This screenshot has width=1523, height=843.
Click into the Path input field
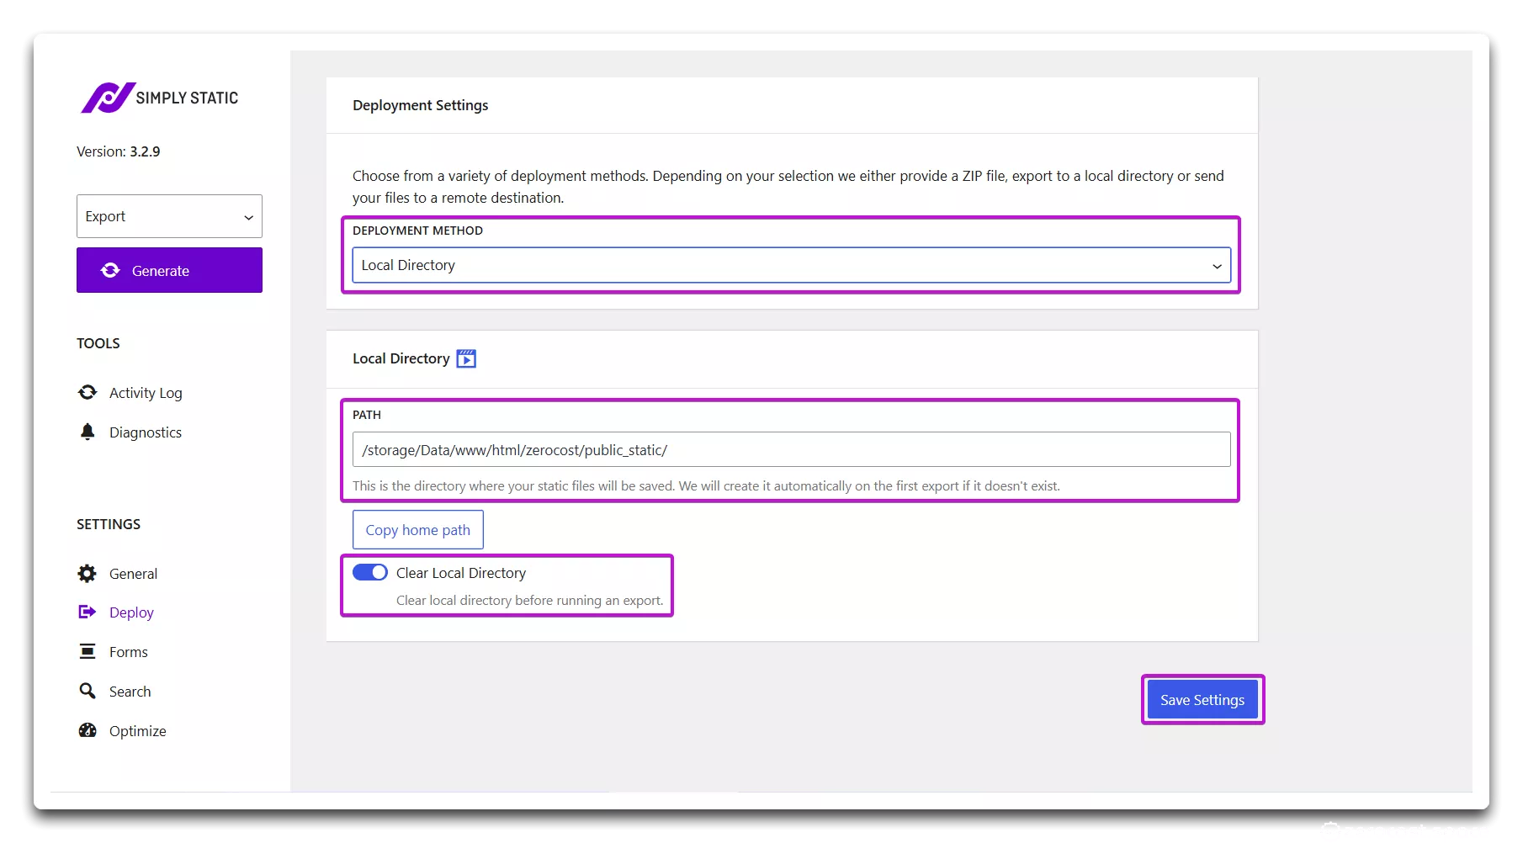point(791,449)
